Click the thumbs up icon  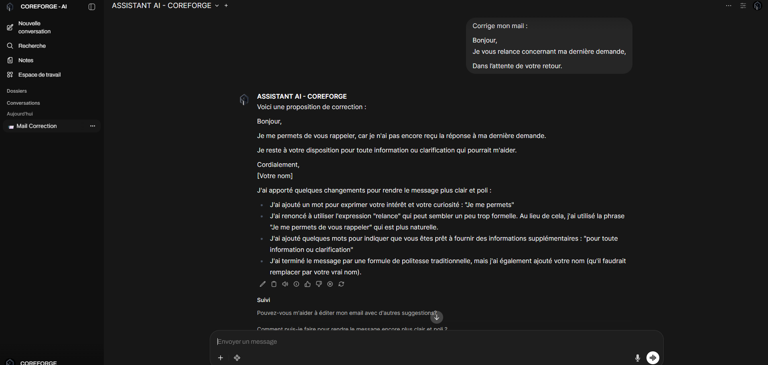[308, 284]
